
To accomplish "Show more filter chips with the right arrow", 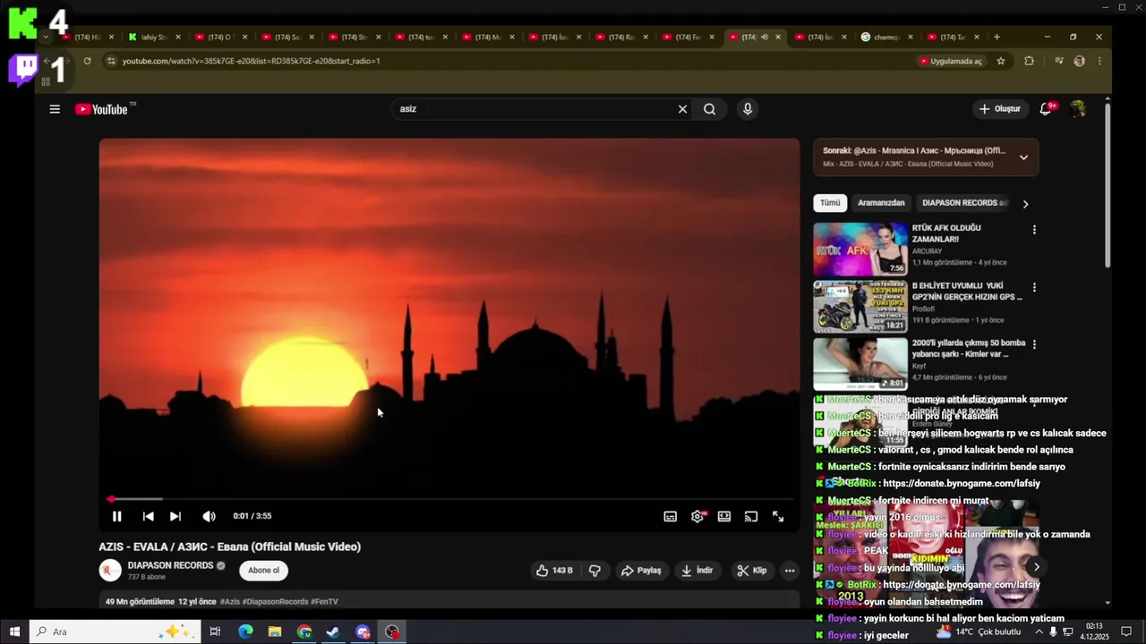I will 1025,204.
